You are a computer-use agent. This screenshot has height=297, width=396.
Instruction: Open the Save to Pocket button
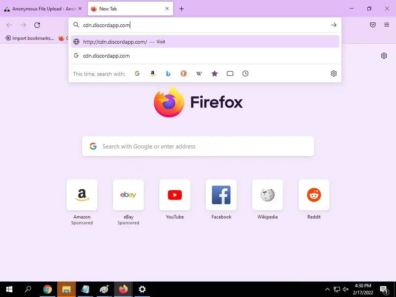[373, 25]
